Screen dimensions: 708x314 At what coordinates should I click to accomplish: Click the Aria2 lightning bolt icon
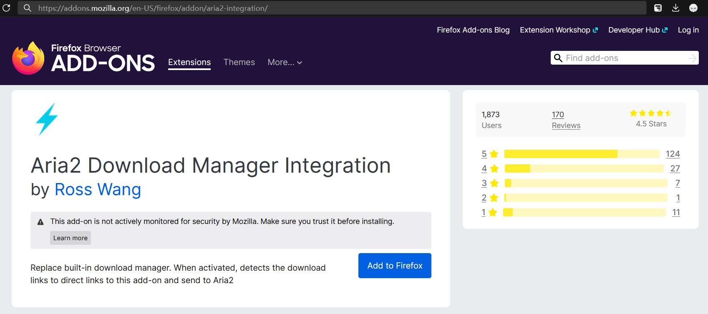click(x=47, y=119)
